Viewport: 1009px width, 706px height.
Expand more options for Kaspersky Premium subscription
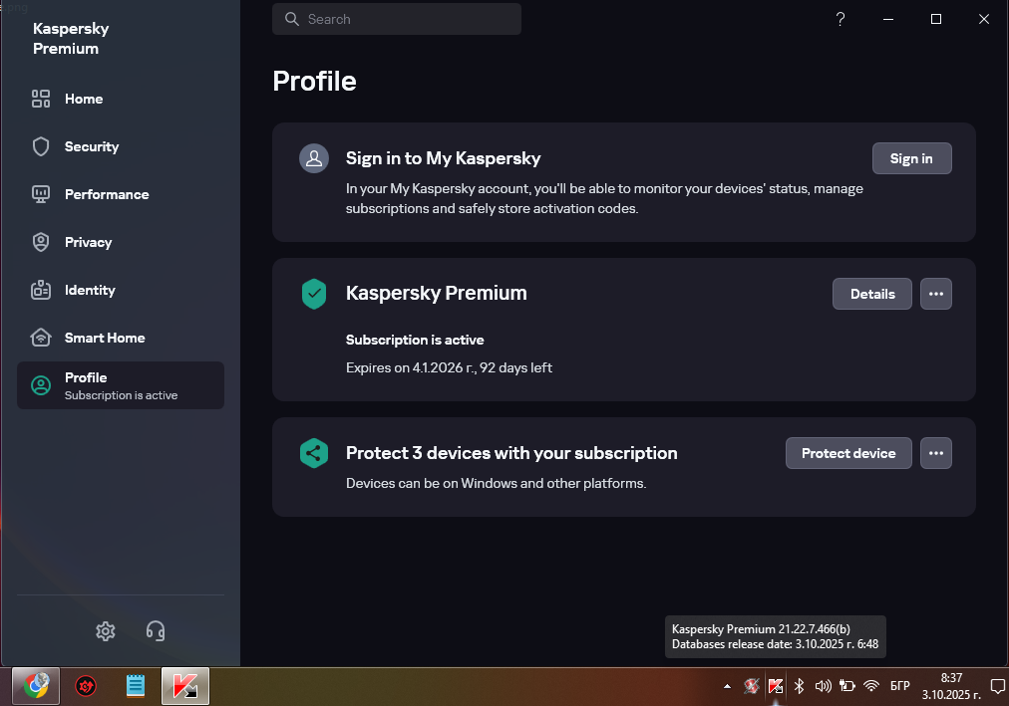coord(935,294)
